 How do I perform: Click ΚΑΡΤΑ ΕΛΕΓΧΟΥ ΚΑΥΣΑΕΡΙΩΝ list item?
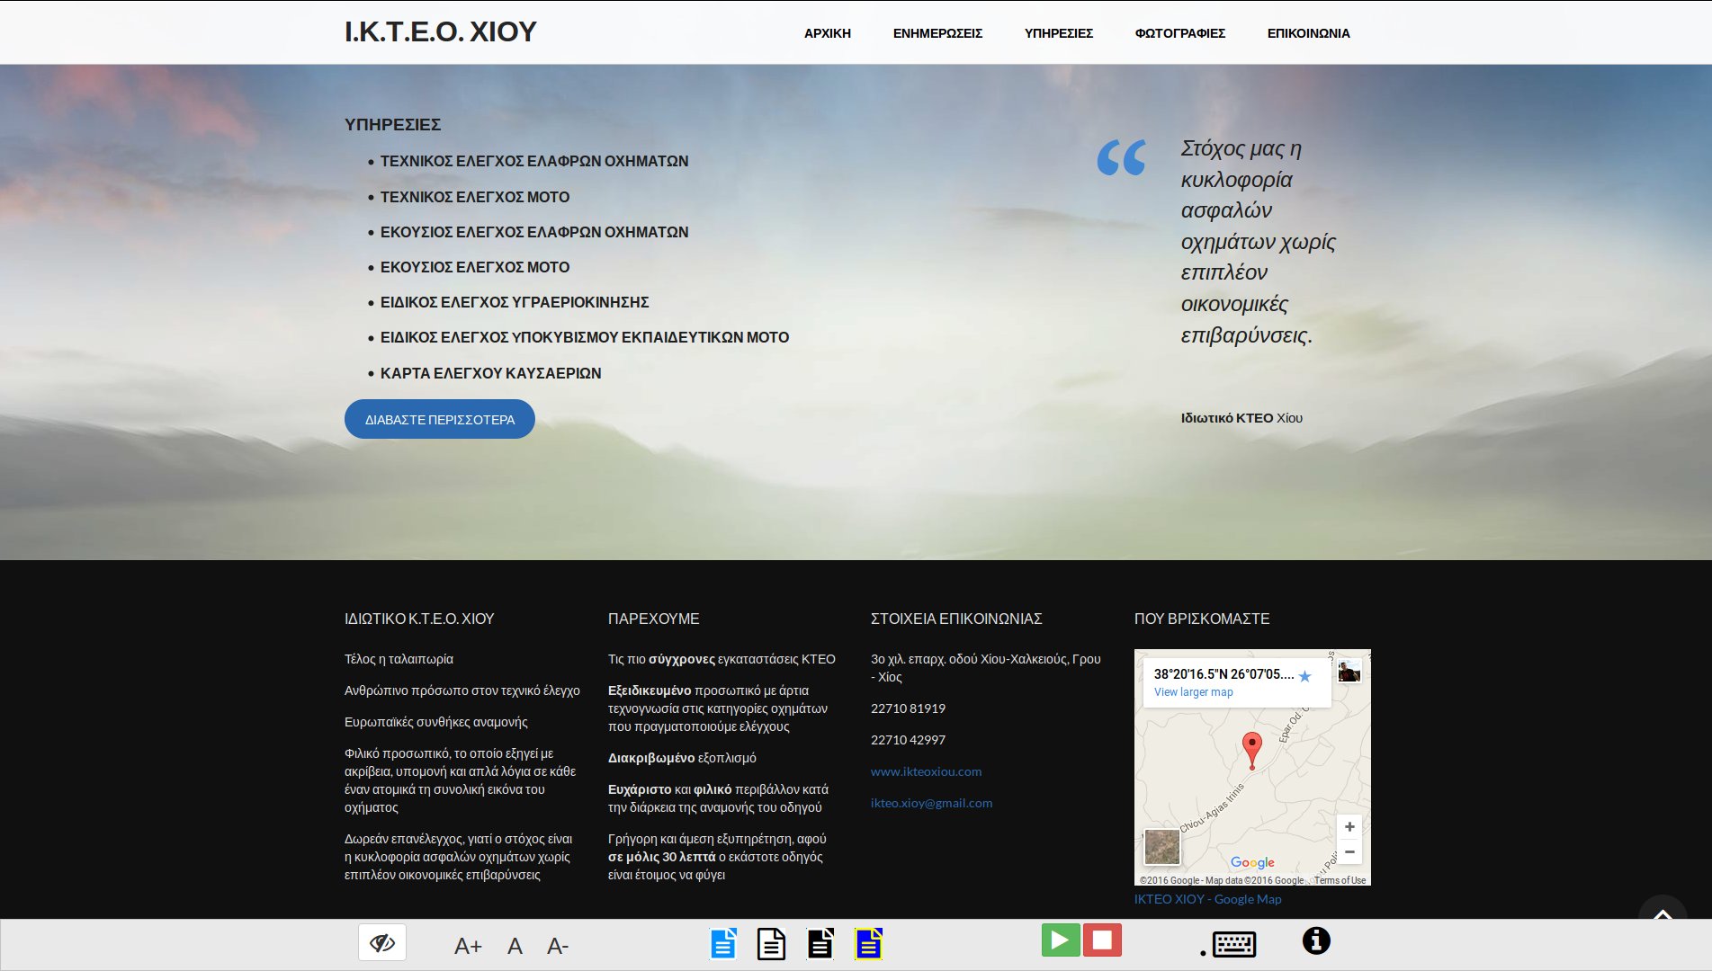490,373
